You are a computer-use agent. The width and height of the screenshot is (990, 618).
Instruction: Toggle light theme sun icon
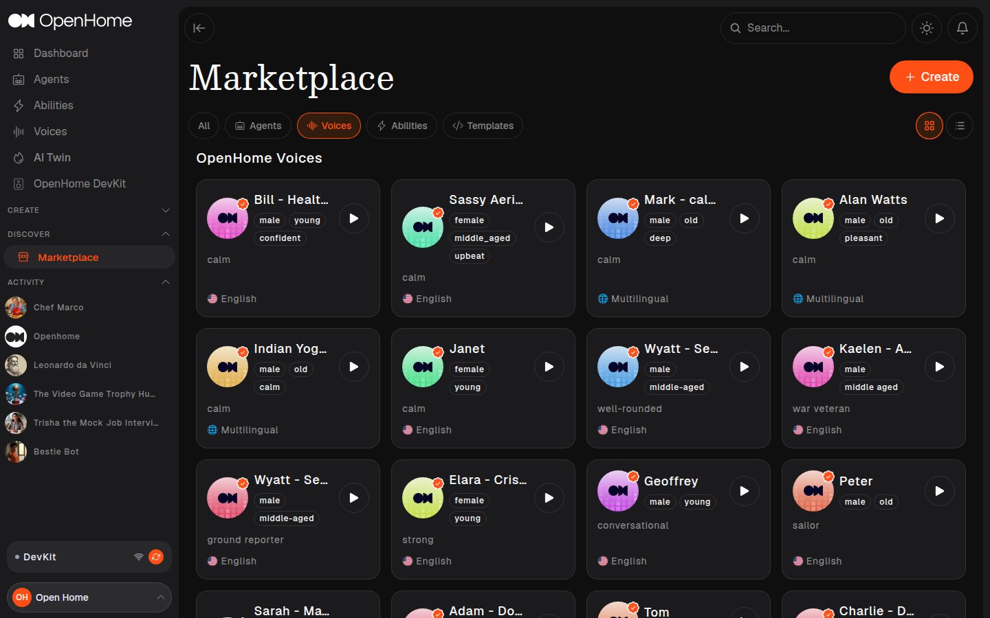tap(927, 28)
